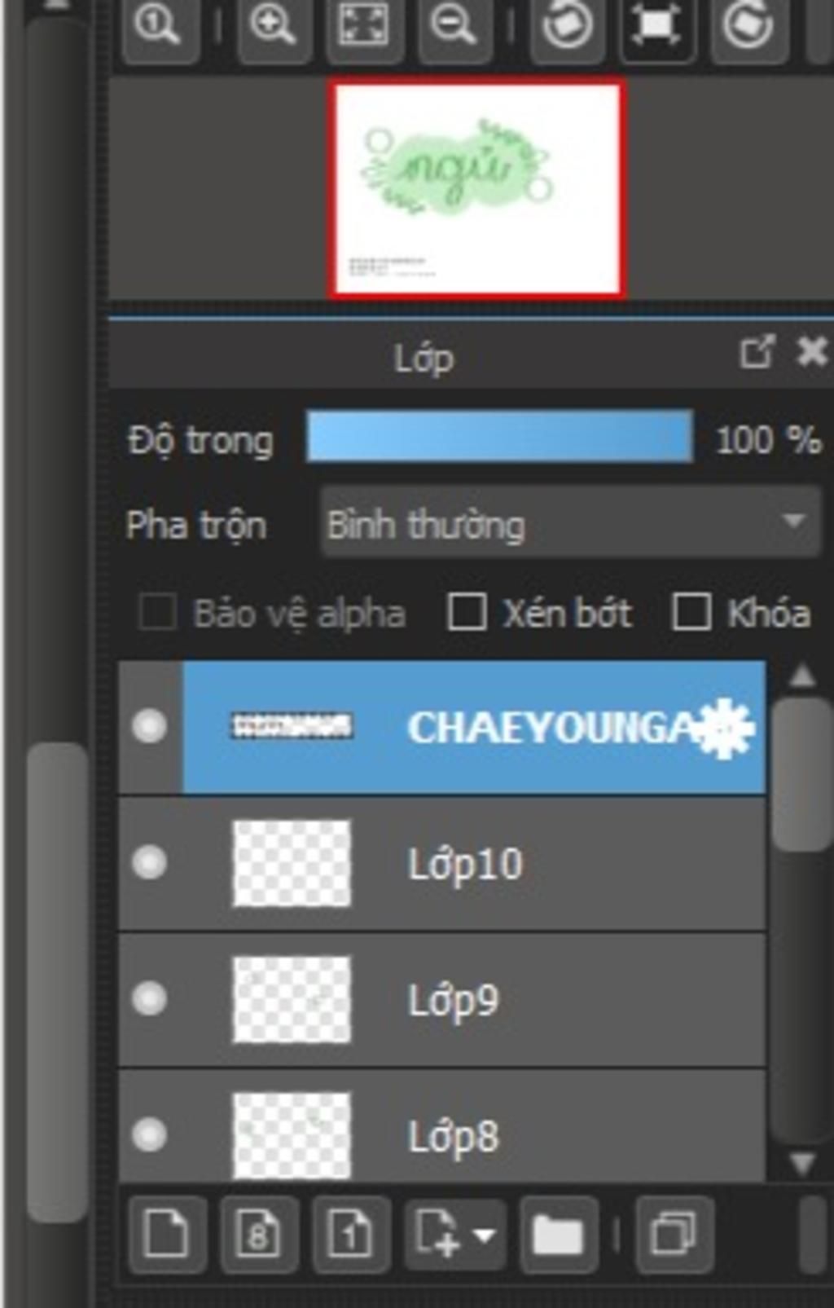Viewport: 834px width, 1308px height.
Task: Duplicate the selected layer
Action: pyautogui.click(x=674, y=1235)
